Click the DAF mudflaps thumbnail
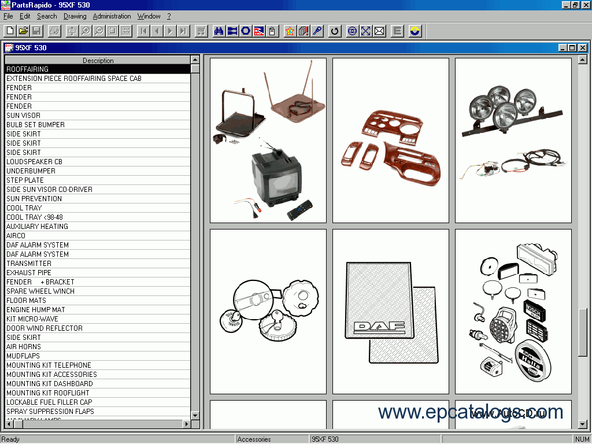 click(x=391, y=312)
